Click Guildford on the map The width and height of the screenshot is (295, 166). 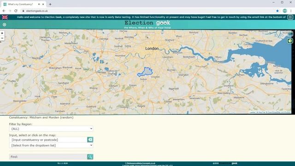point(91,107)
